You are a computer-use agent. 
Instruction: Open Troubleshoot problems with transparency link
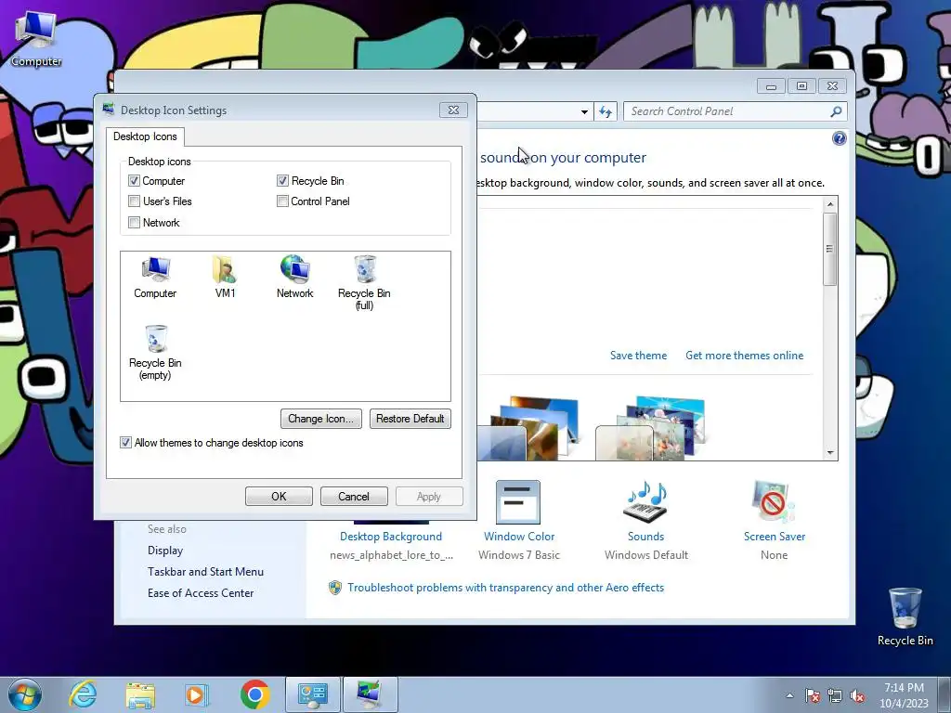coord(506,588)
